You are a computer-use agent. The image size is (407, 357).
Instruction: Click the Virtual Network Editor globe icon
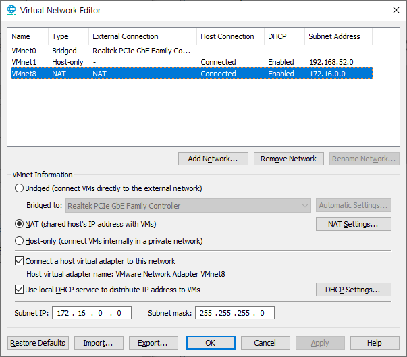click(11, 10)
